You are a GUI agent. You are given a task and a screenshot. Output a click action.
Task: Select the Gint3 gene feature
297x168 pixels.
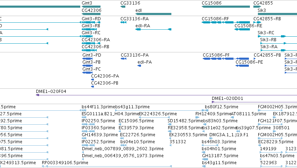coord(91,7)
